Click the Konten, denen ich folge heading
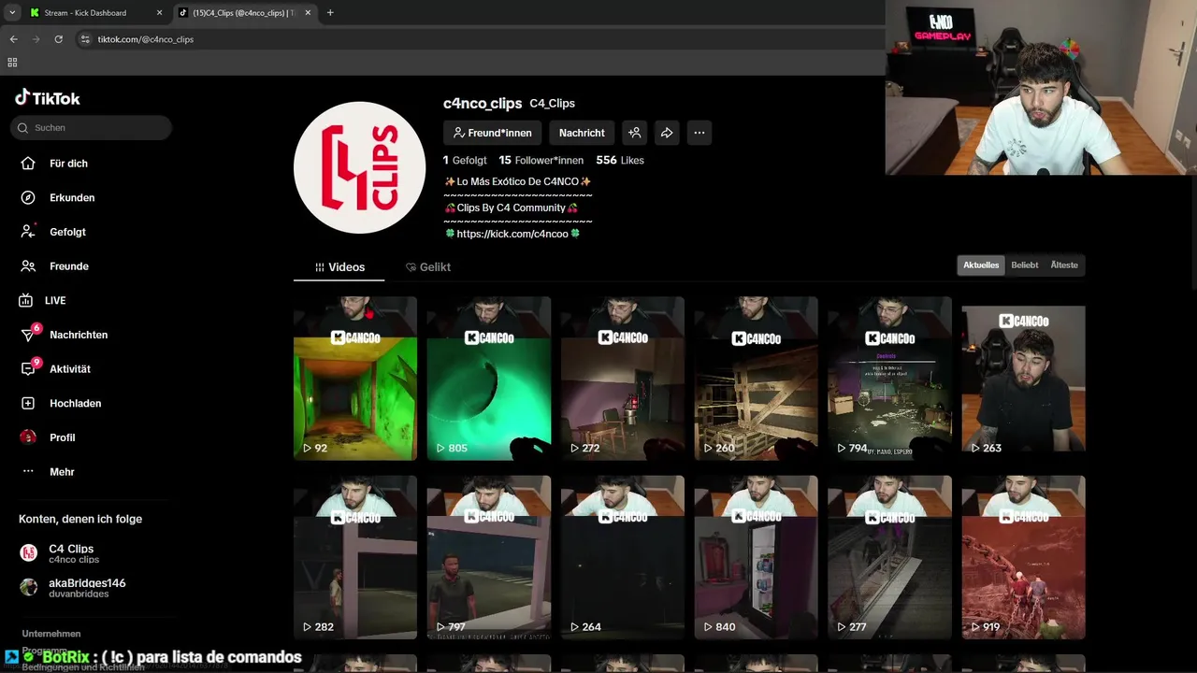This screenshot has height=673, width=1197. 80,519
